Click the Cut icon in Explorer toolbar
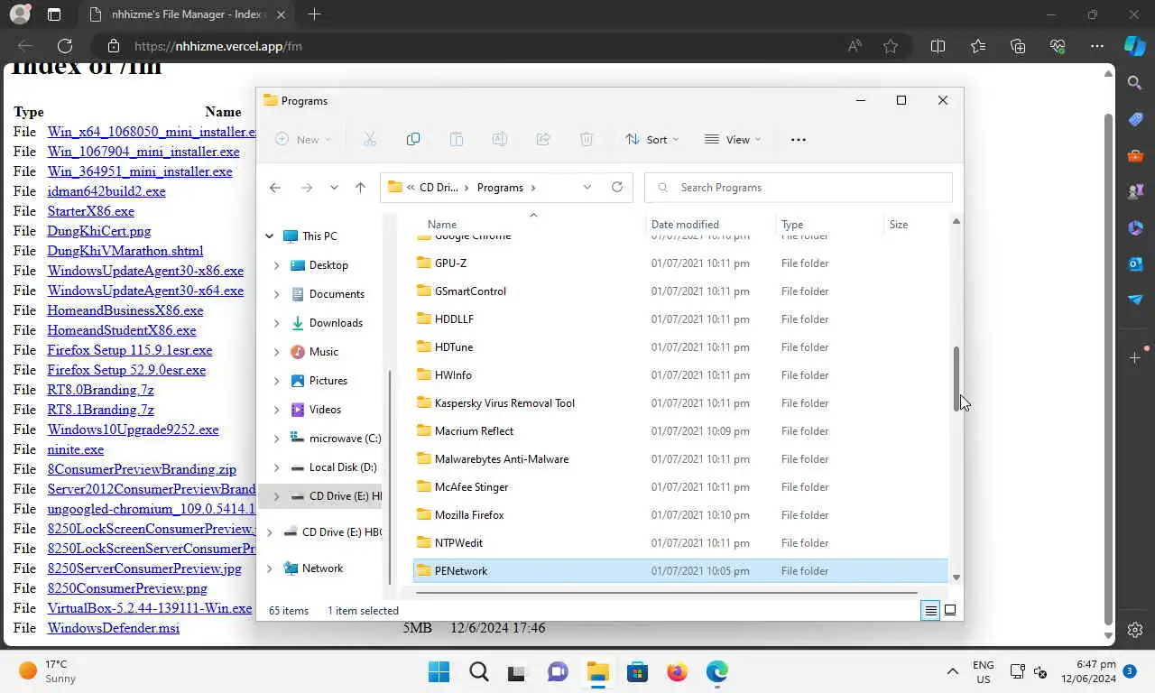This screenshot has height=693, width=1155. (370, 139)
